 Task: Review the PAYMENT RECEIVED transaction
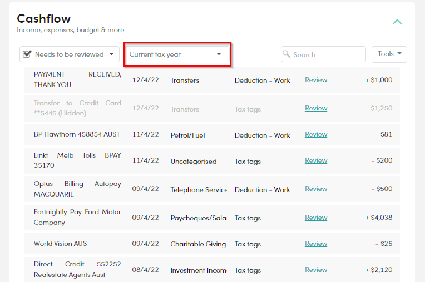tap(316, 80)
